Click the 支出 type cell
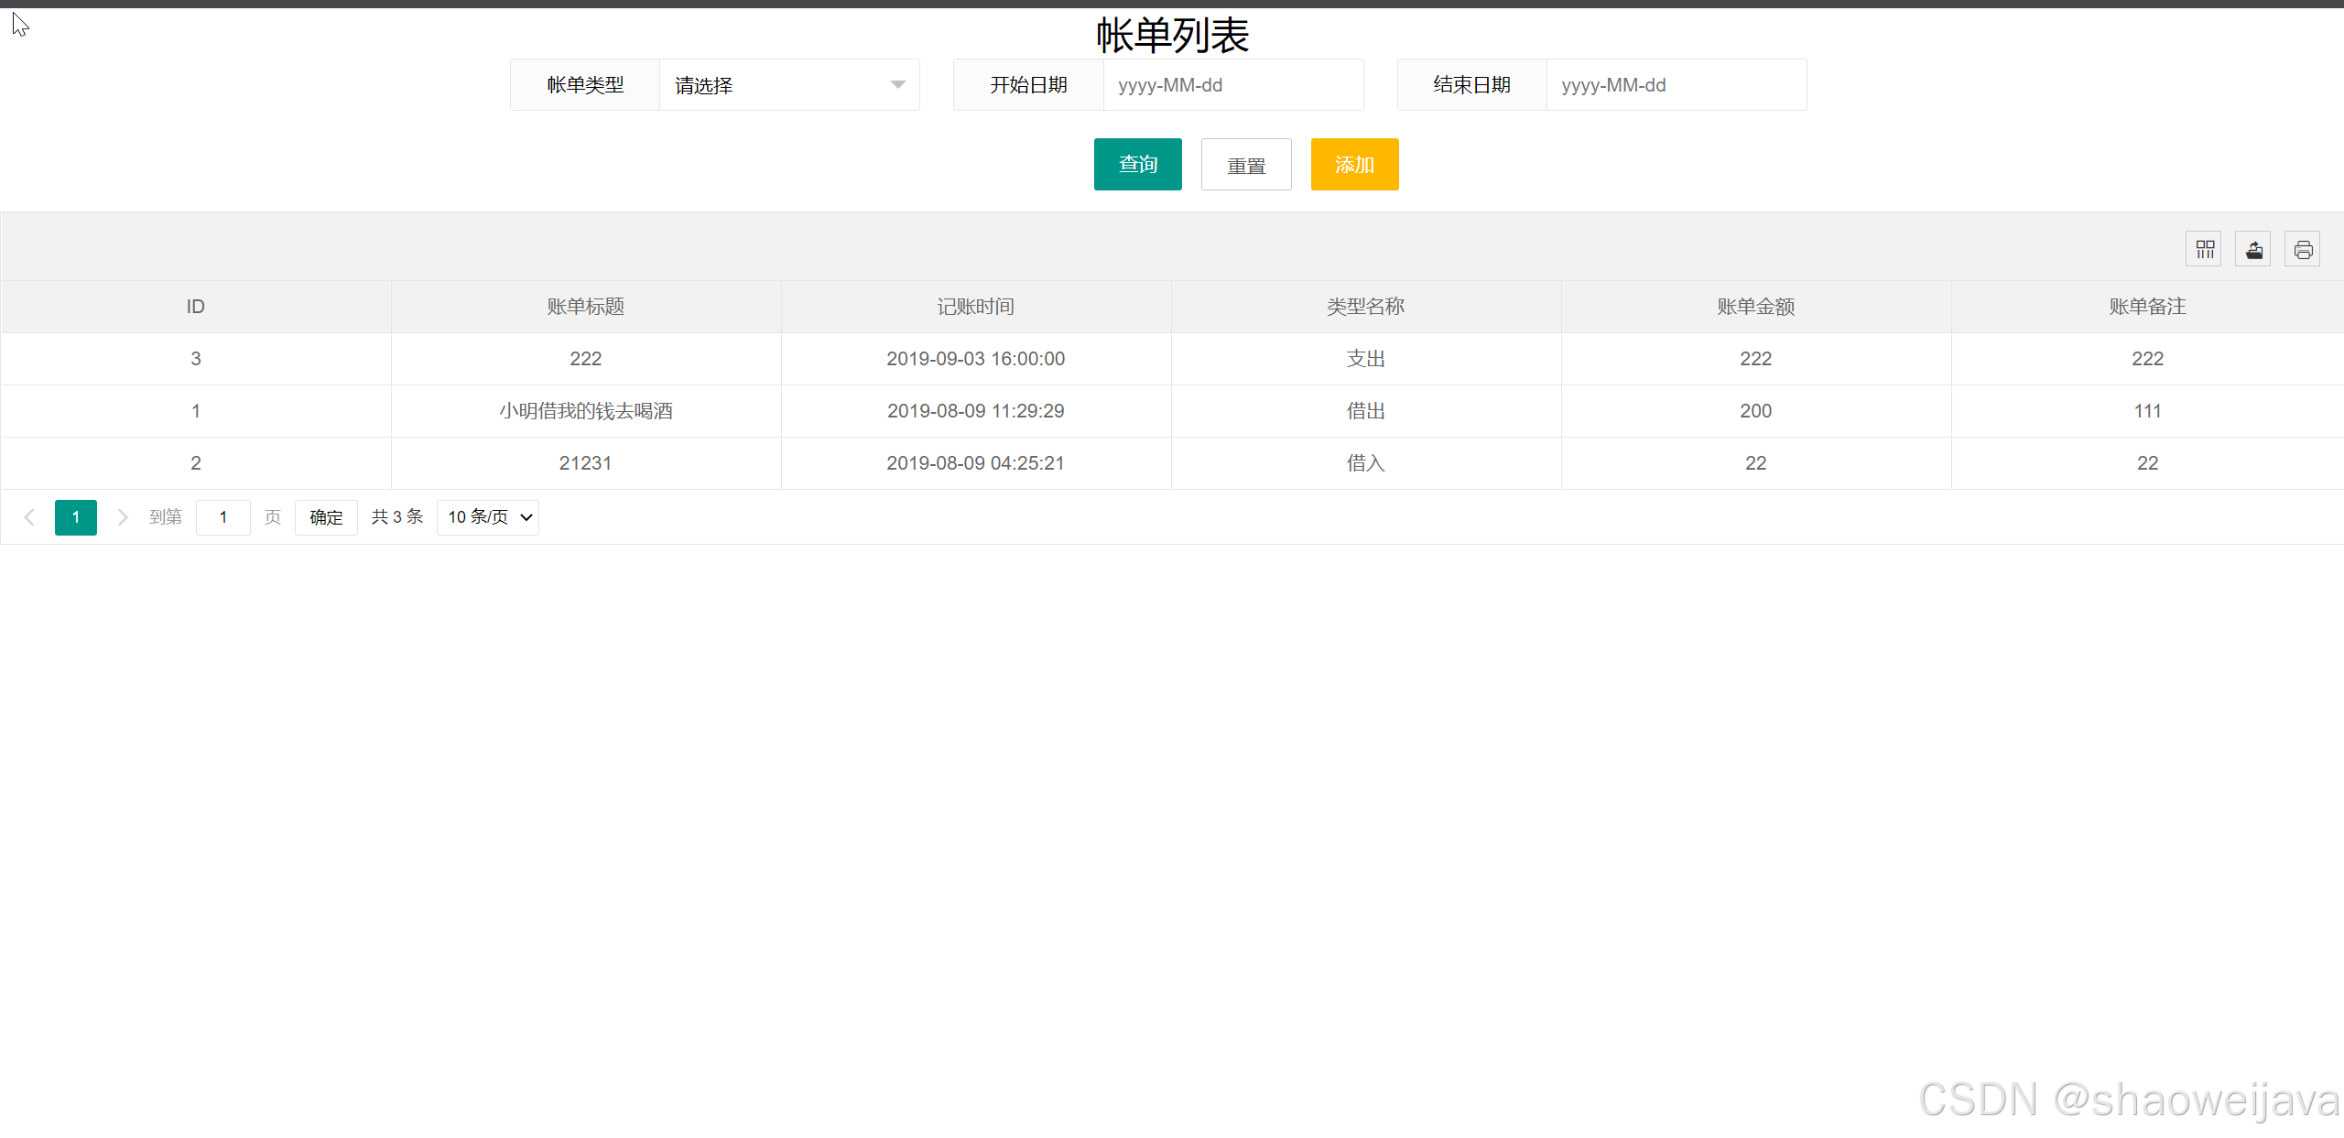2344x1138 pixels. pos(1365,359)
